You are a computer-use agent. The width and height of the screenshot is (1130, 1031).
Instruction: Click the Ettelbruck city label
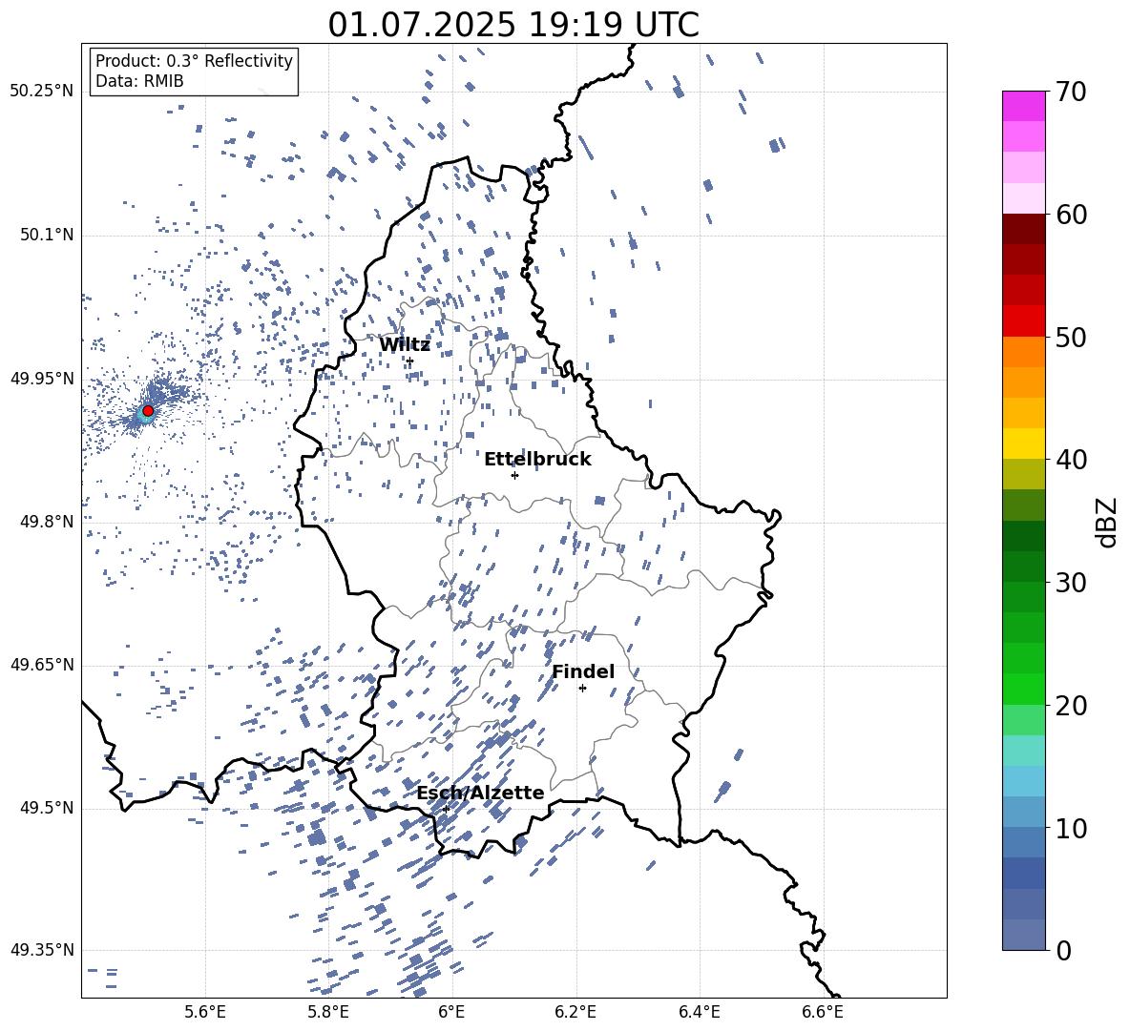pyautogui.click(x=537, y=460)
